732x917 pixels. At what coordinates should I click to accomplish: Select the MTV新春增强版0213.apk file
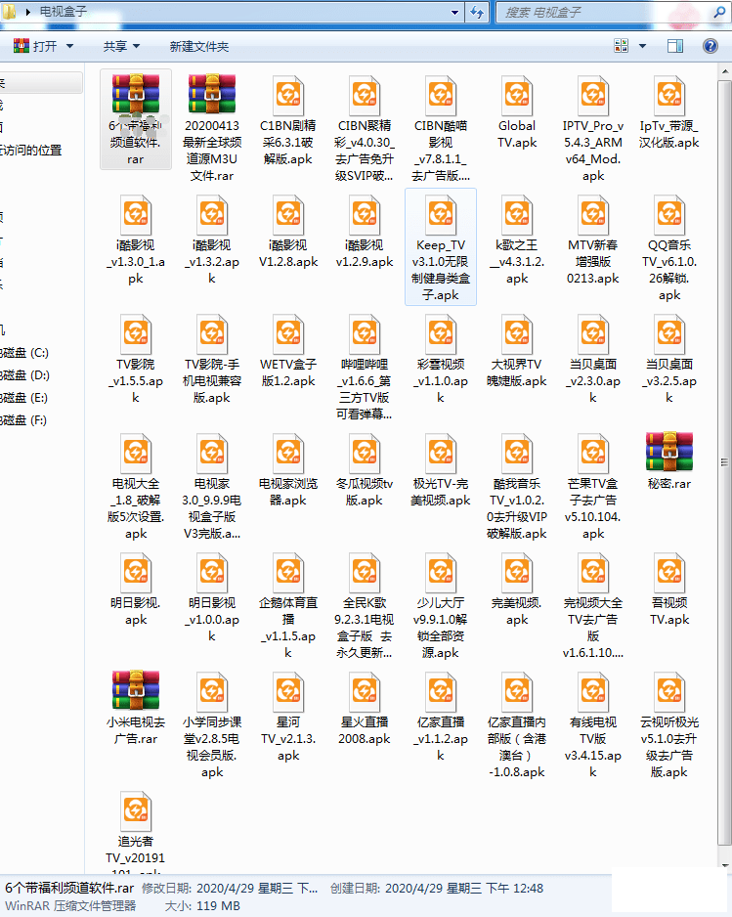(x=593, y=240)
